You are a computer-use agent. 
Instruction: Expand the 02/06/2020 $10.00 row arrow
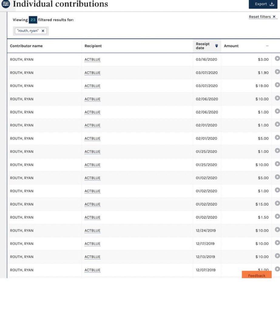coord(277,98)
